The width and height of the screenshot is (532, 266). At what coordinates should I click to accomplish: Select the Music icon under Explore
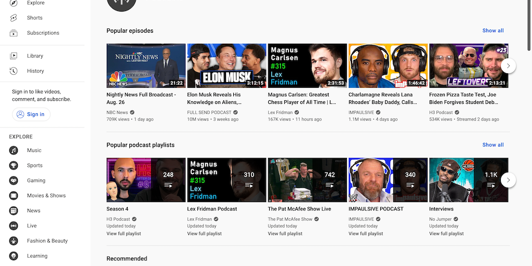(x=14, y=150)
